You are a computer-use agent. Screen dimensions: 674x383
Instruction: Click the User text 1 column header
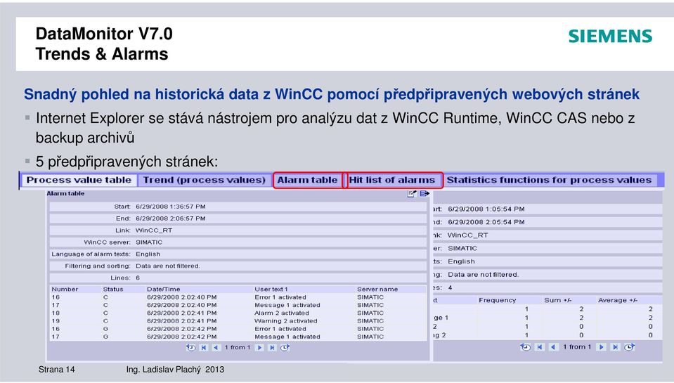point(271,290)
